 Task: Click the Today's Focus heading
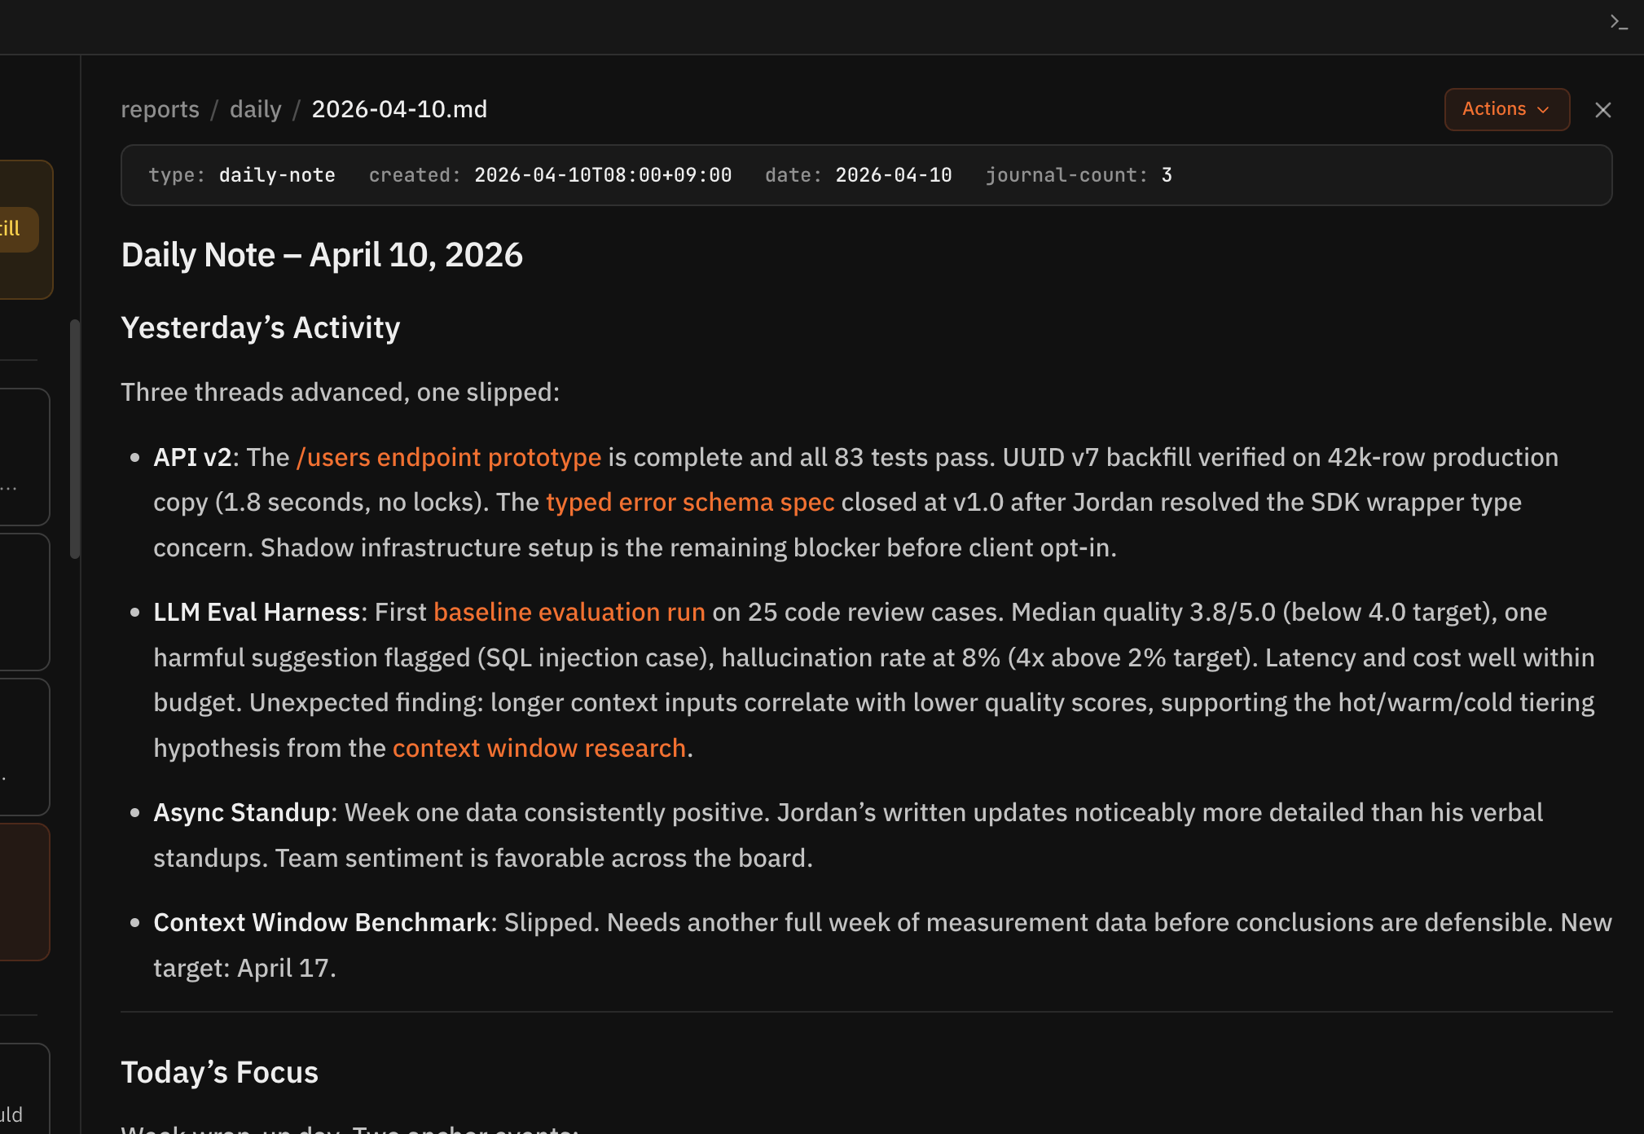(x=219, y=1071)
